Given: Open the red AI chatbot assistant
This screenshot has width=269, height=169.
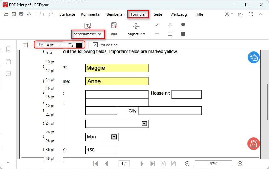Looking at the screenshot, I should coord(253,143).
